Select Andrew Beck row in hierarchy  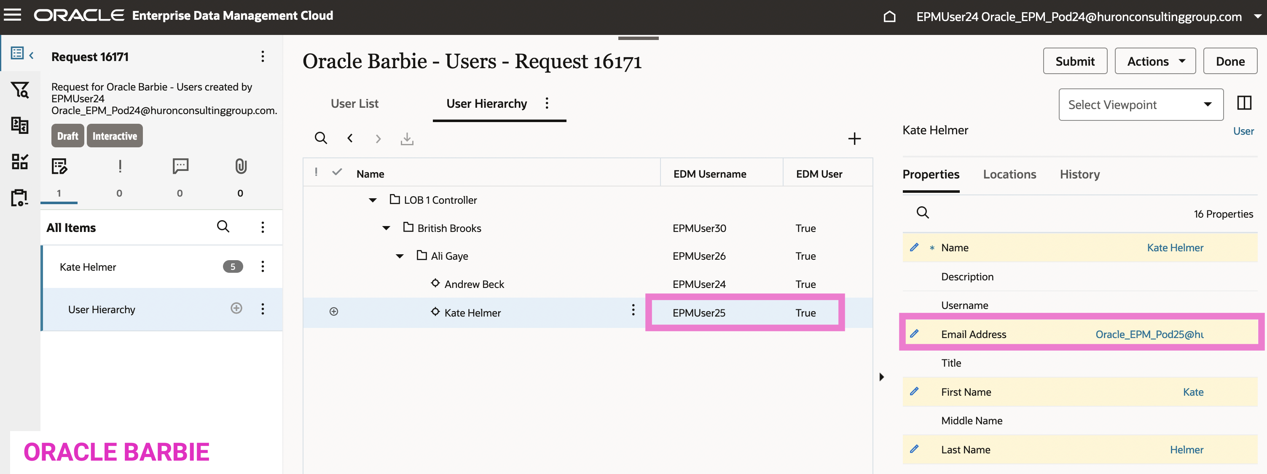[474, 284]
